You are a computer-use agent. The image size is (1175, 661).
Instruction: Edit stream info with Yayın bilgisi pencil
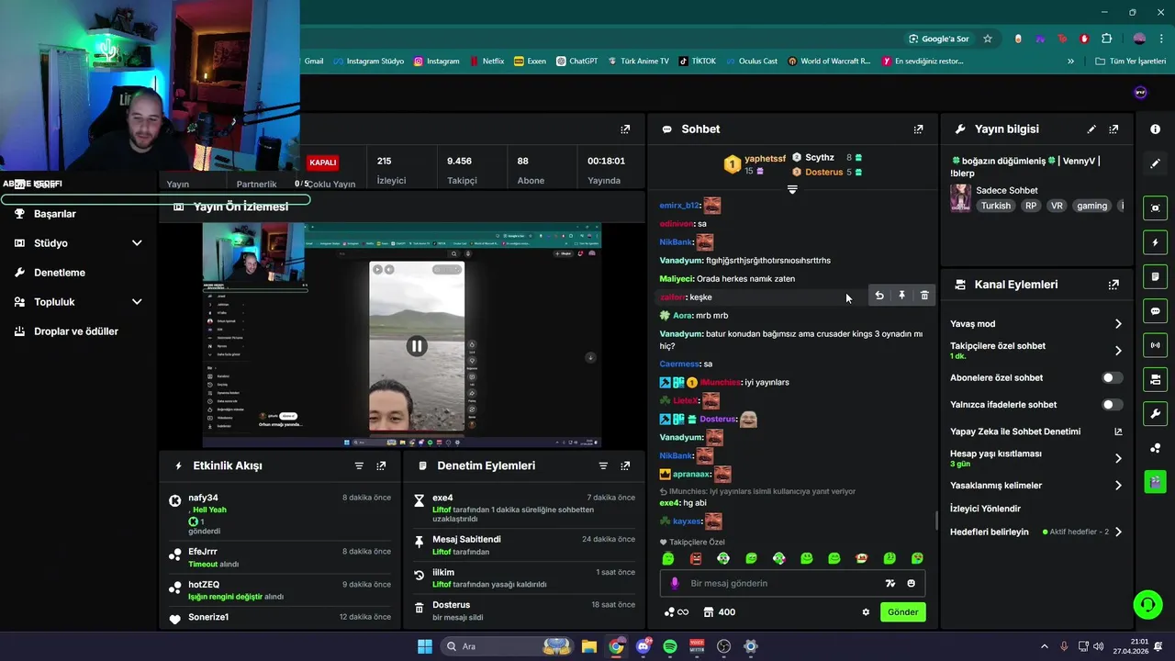(1091, 129)
